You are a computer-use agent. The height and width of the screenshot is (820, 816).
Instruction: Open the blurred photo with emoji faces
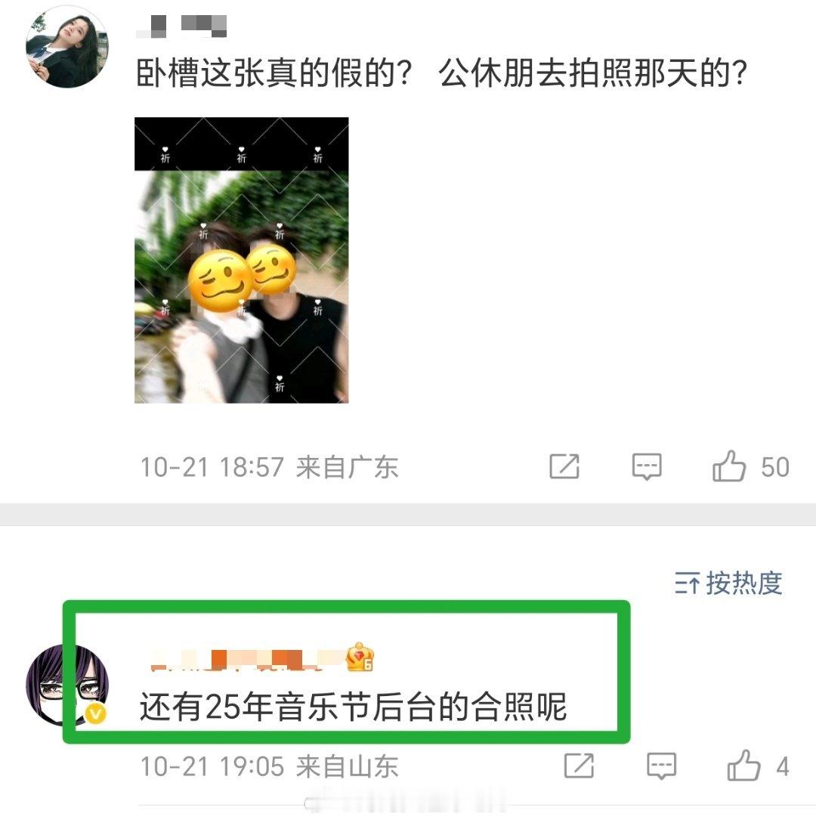click(242, 260)
